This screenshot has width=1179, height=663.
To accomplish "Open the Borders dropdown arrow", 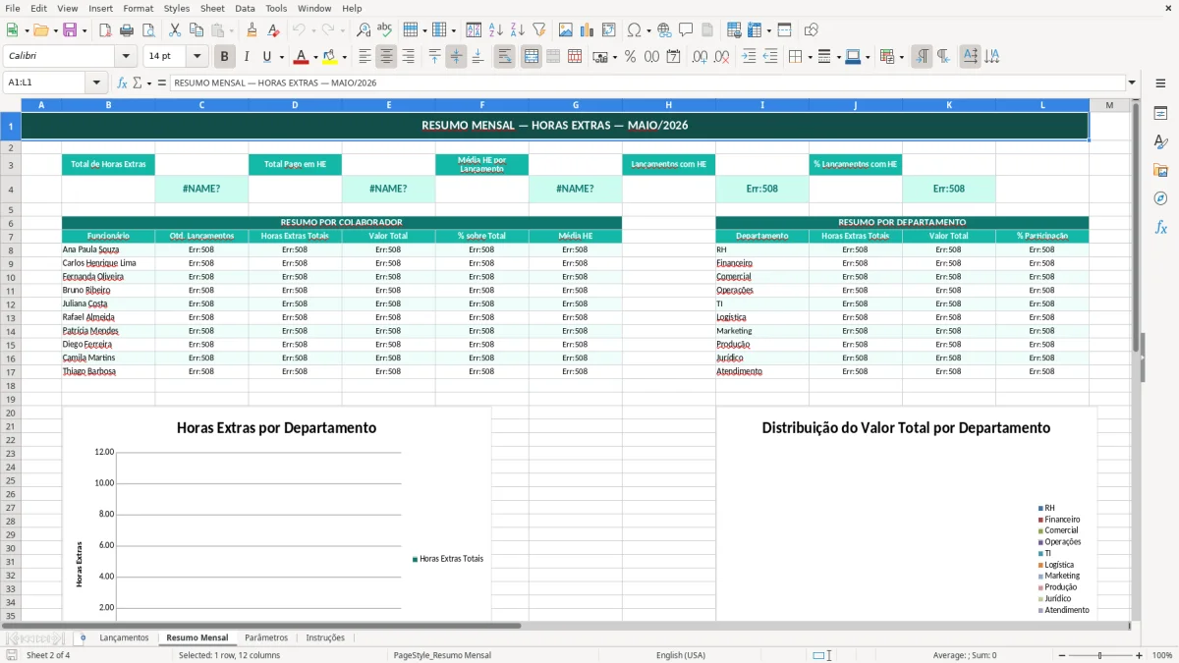I will click(x=810, y=57).
